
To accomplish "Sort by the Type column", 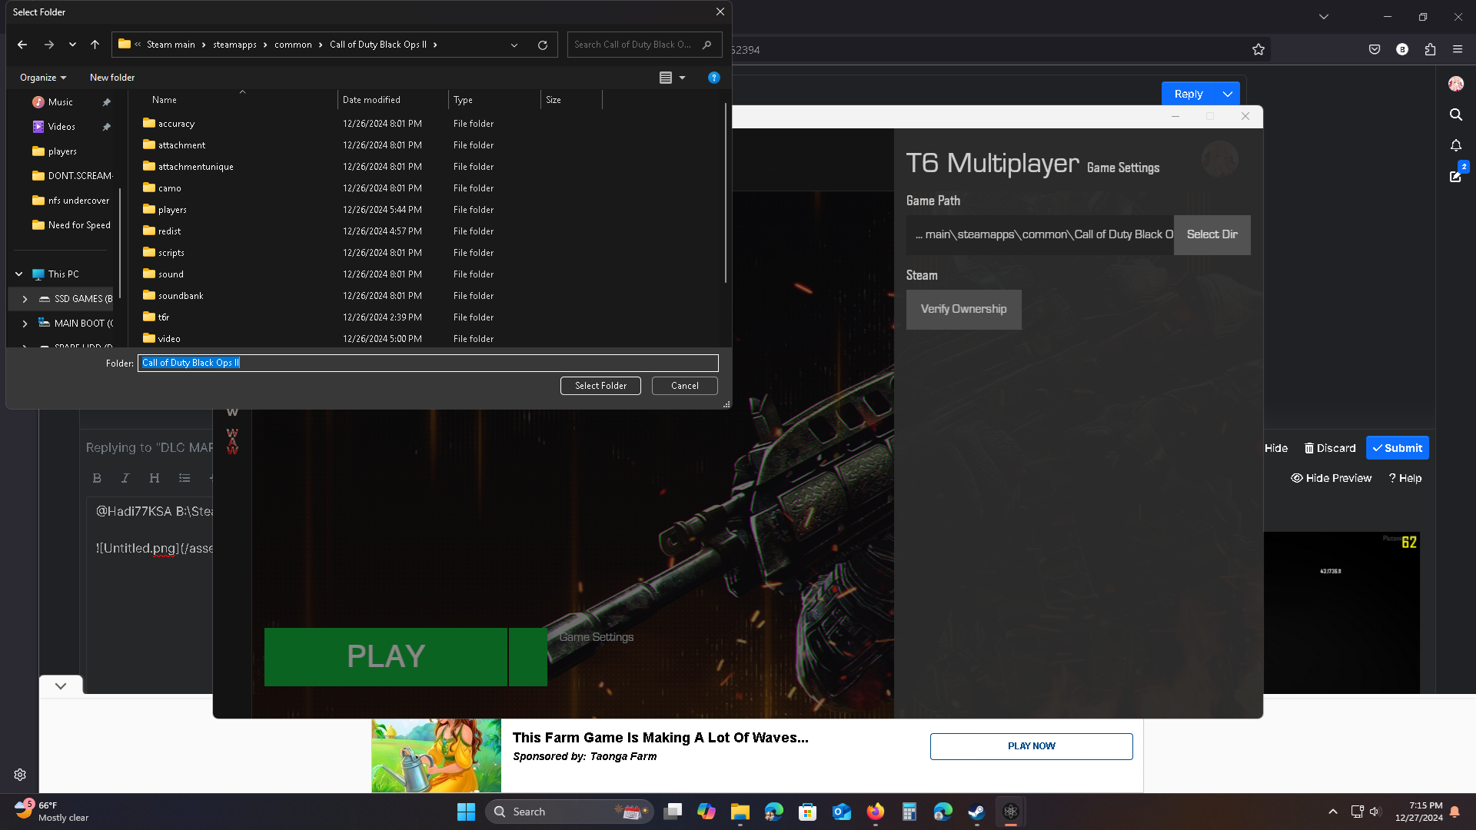I will pos(463,100).
